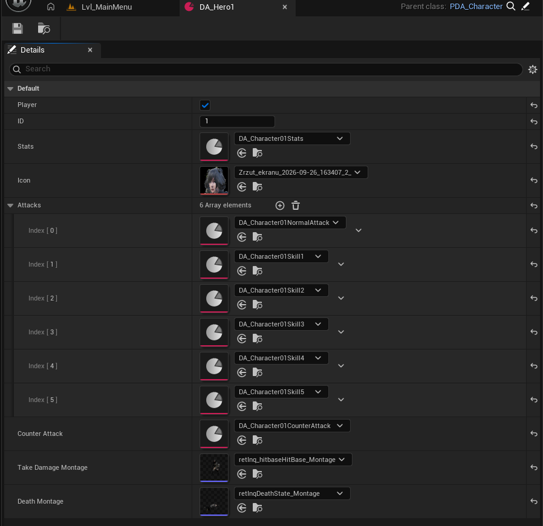Click Take Damage Montage thumbnail

[214, 467]
